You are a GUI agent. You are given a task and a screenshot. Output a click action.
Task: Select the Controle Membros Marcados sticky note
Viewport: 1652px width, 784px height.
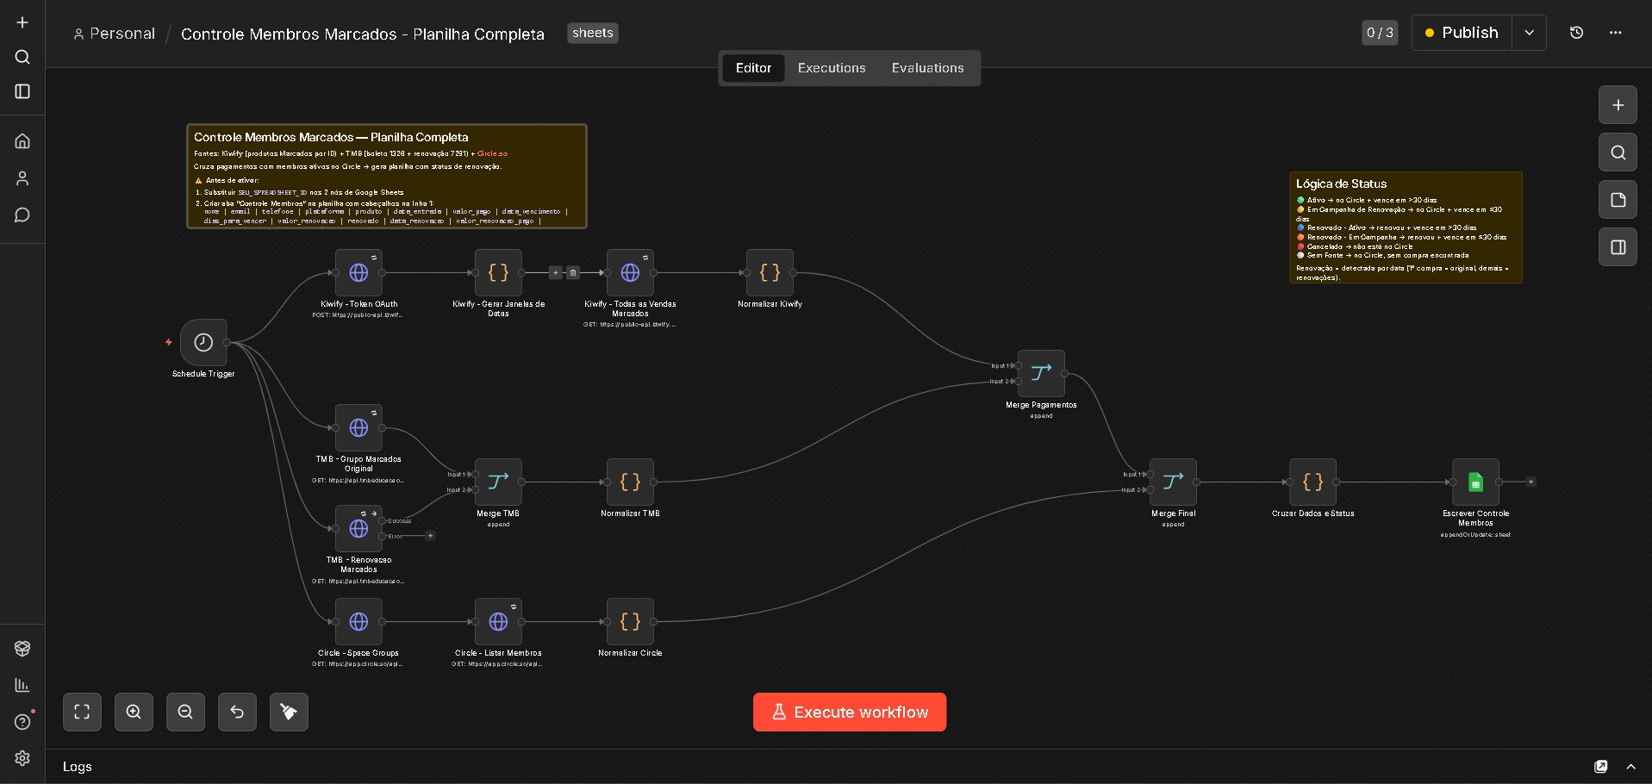[387, 176]
